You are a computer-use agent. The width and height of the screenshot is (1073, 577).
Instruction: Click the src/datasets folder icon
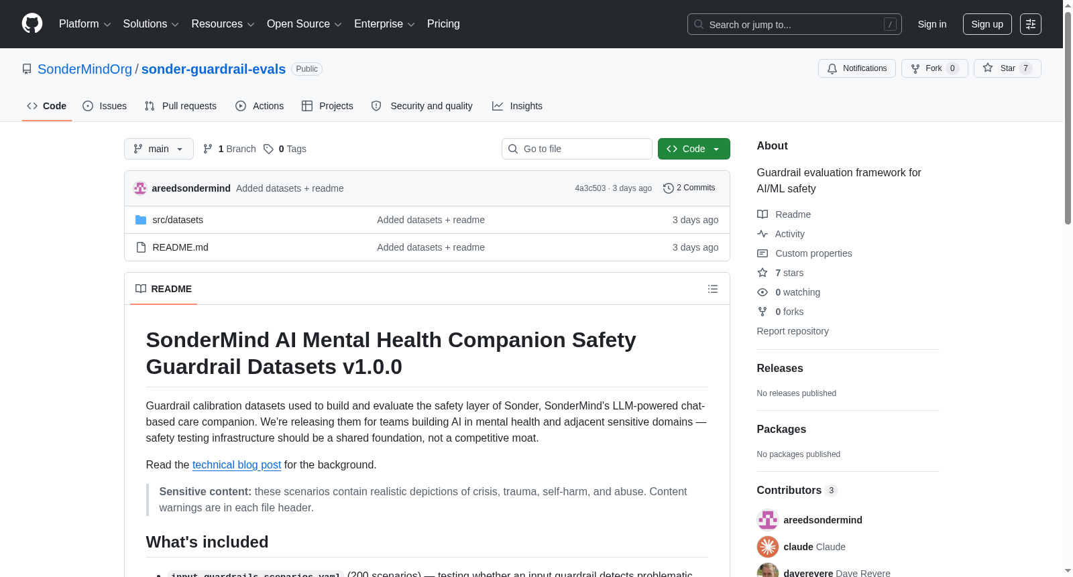click(141, 220)
